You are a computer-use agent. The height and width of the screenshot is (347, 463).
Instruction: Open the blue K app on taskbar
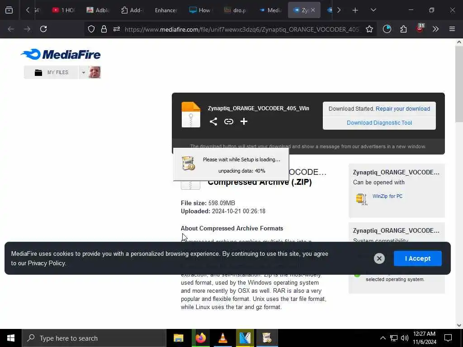(245, 338)
